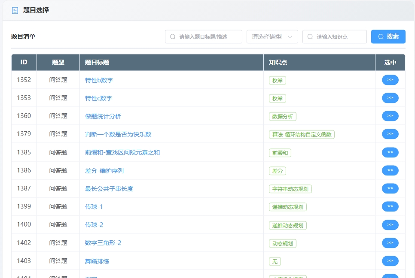Click the magnifier icon in the knowledge point box
This screenshot has width=415, height=278.
(x=310, y=36)
